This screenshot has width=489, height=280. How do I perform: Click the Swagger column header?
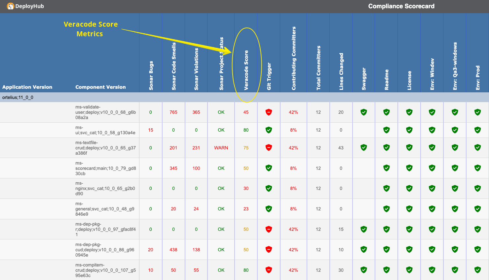point(364,79)
